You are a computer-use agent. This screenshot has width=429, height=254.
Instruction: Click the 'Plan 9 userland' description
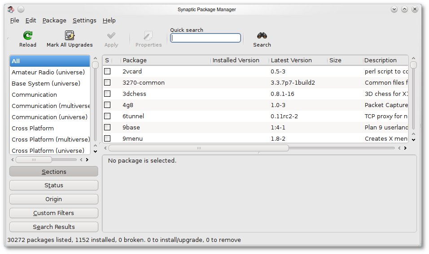[386, 128]
